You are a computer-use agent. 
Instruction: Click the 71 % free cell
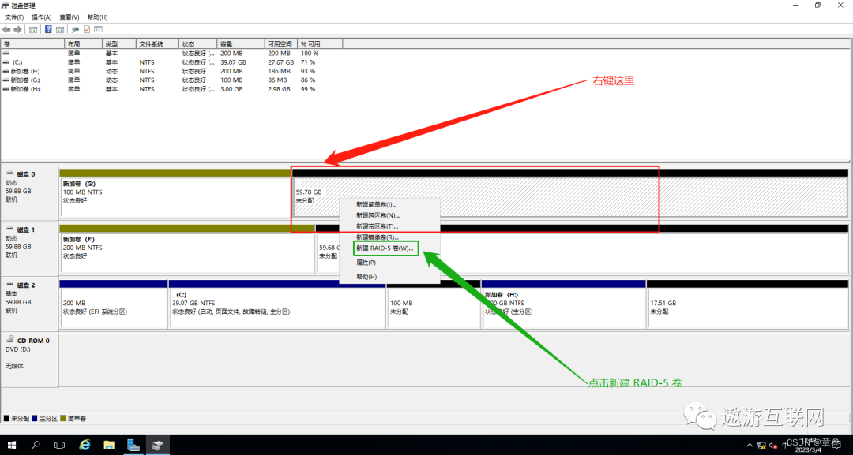click(308, 62)
